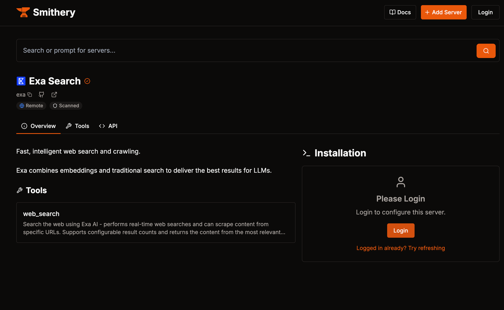Open the web_search tool card
The width and height of the screenshot is (504, 310).
point(156,222)
